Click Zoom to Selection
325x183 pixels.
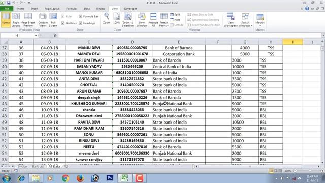(127, 20)
